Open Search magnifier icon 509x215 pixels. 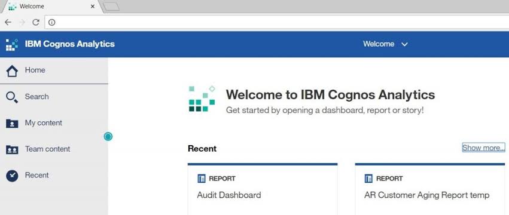point(12,97)
